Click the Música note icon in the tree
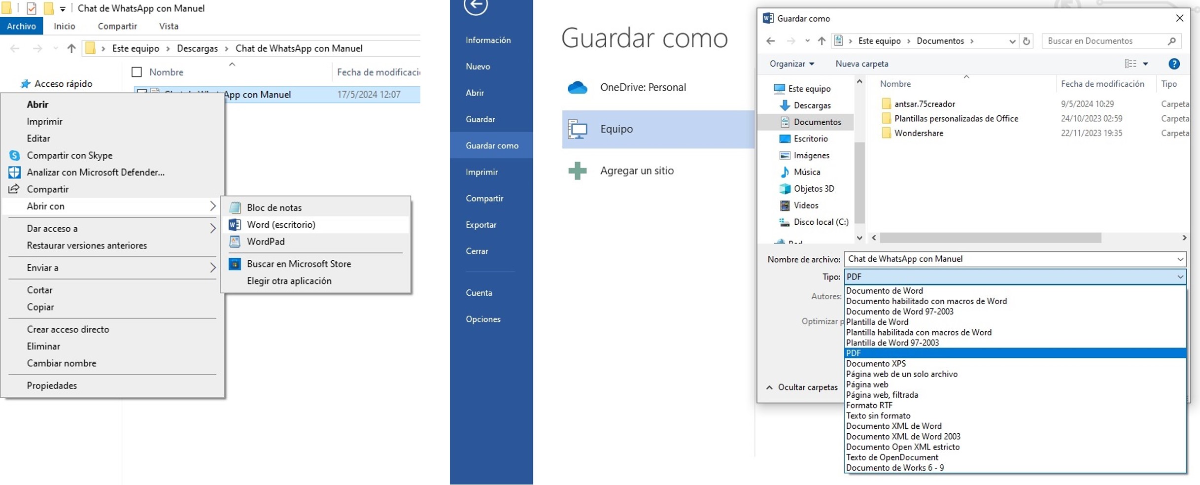Image resolution: width=1200 pixels, height=485 pixels. tap(785, 172)
